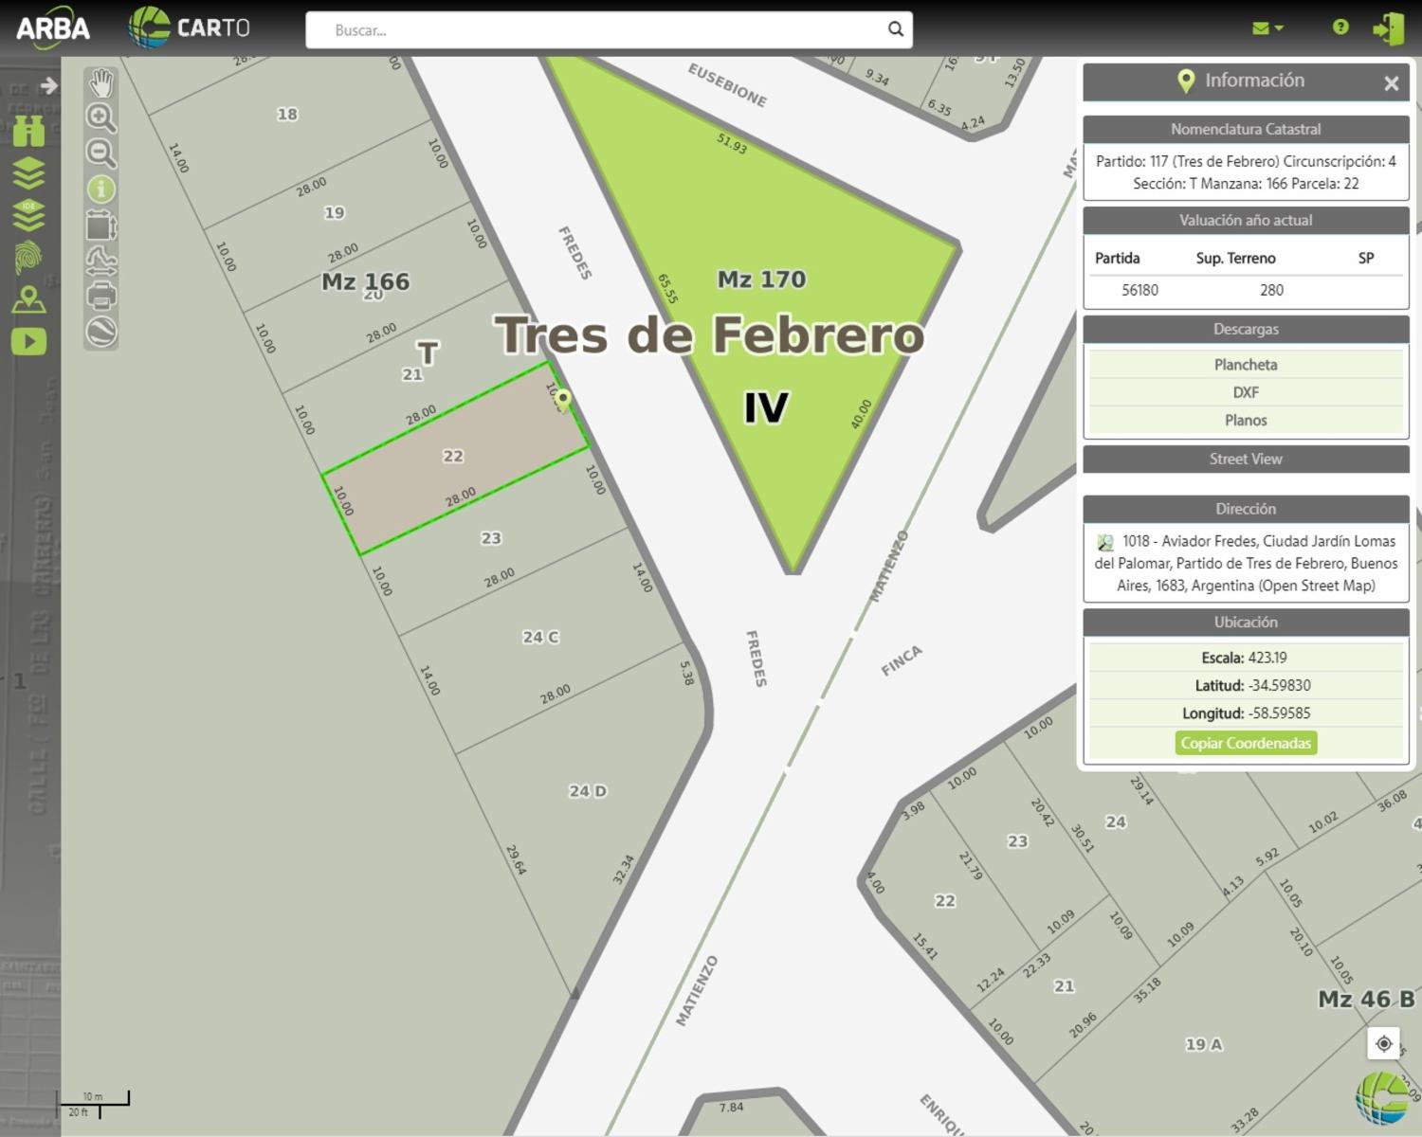Click the search magnifier icon
The image size is (1422, 1137).
click(x=896, y=29)
